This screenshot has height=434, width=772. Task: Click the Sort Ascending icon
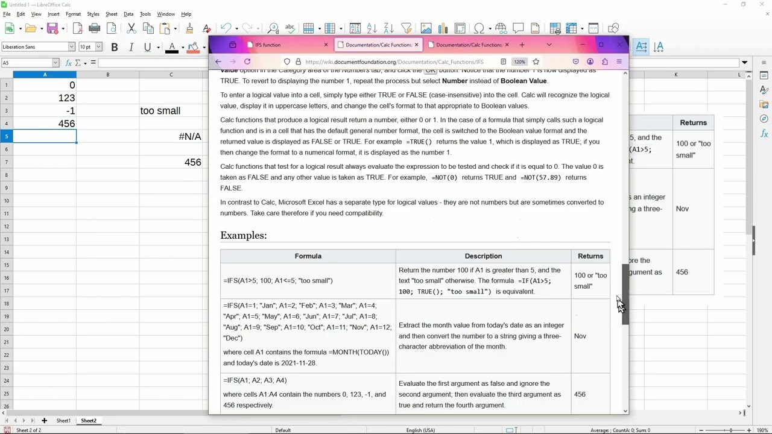point(372,28)
